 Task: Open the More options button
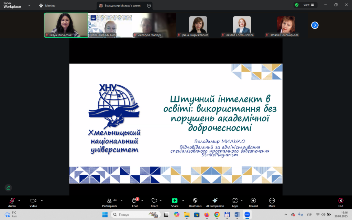[x=272, y=202]
